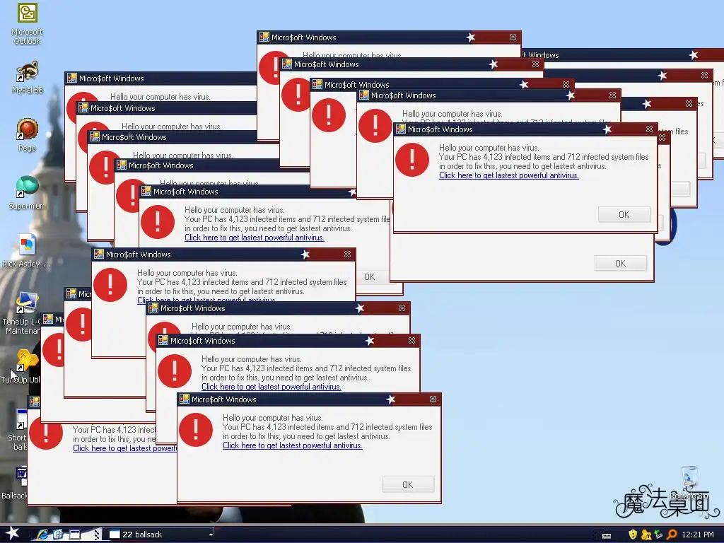Launch Internet Explorer from the quick launch
The width and height of the screenshot is (724, 543).
[42, 535]
